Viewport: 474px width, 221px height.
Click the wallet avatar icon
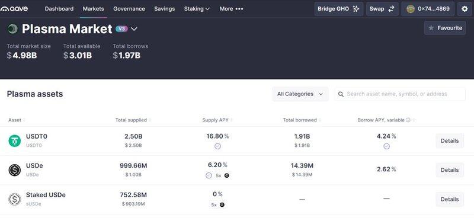(410, 9)
